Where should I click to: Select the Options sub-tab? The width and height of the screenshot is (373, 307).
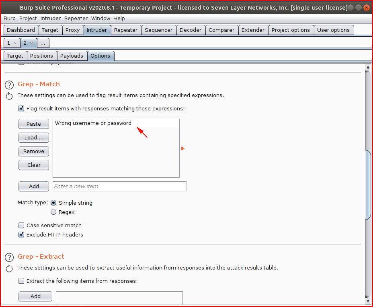[100, 56]
